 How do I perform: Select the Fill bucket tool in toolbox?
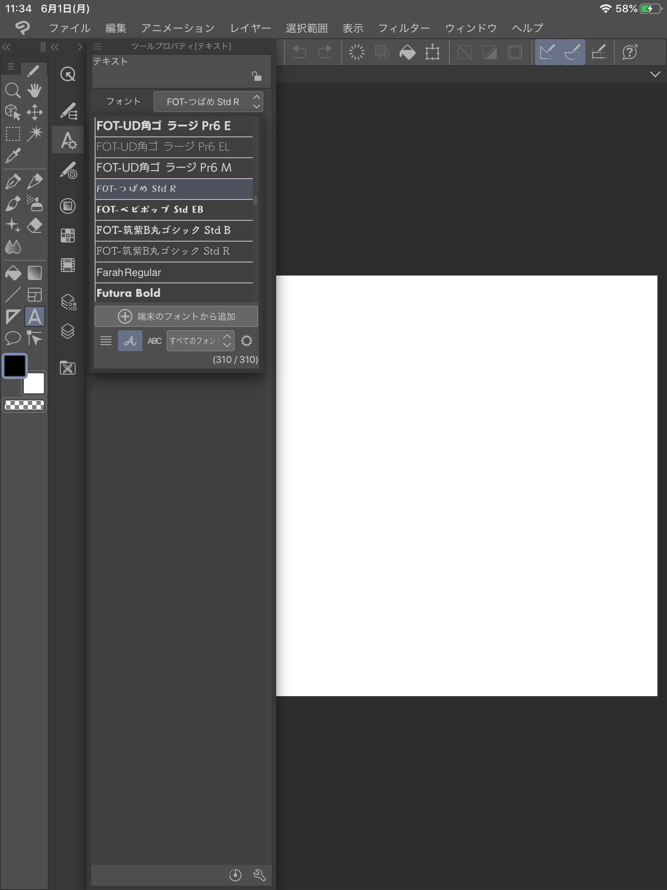click(13, 273)
